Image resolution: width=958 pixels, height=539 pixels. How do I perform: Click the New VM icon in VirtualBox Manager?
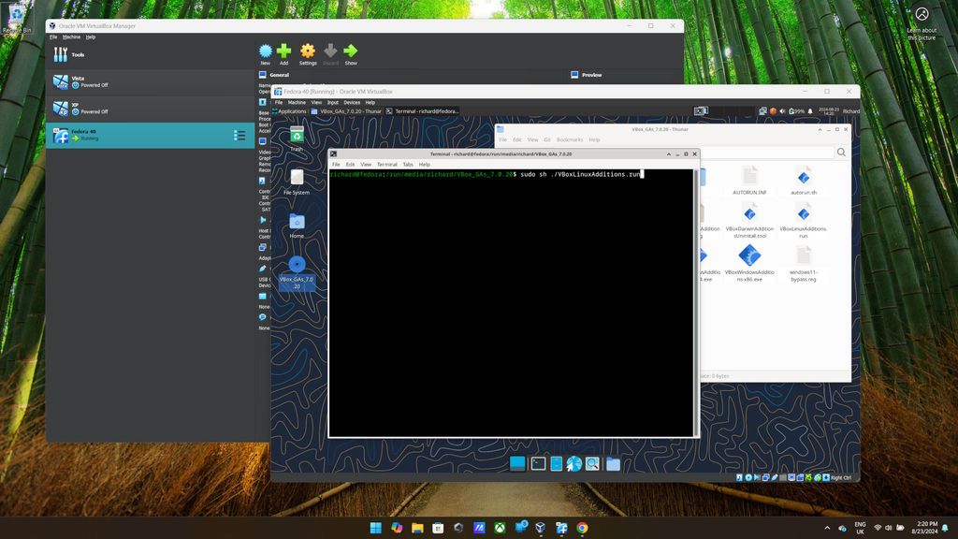265,53
